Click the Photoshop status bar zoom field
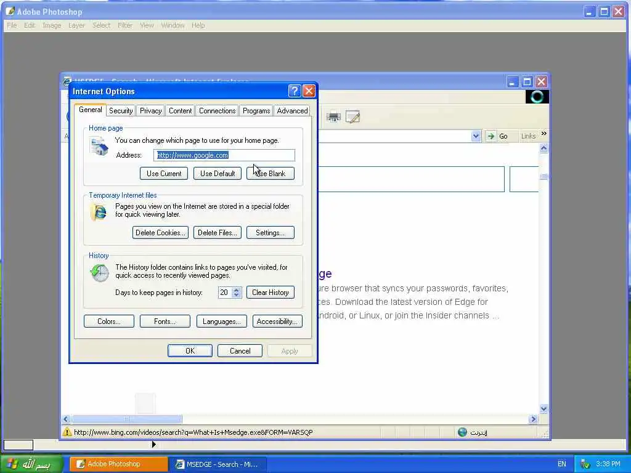 (18, 445)
